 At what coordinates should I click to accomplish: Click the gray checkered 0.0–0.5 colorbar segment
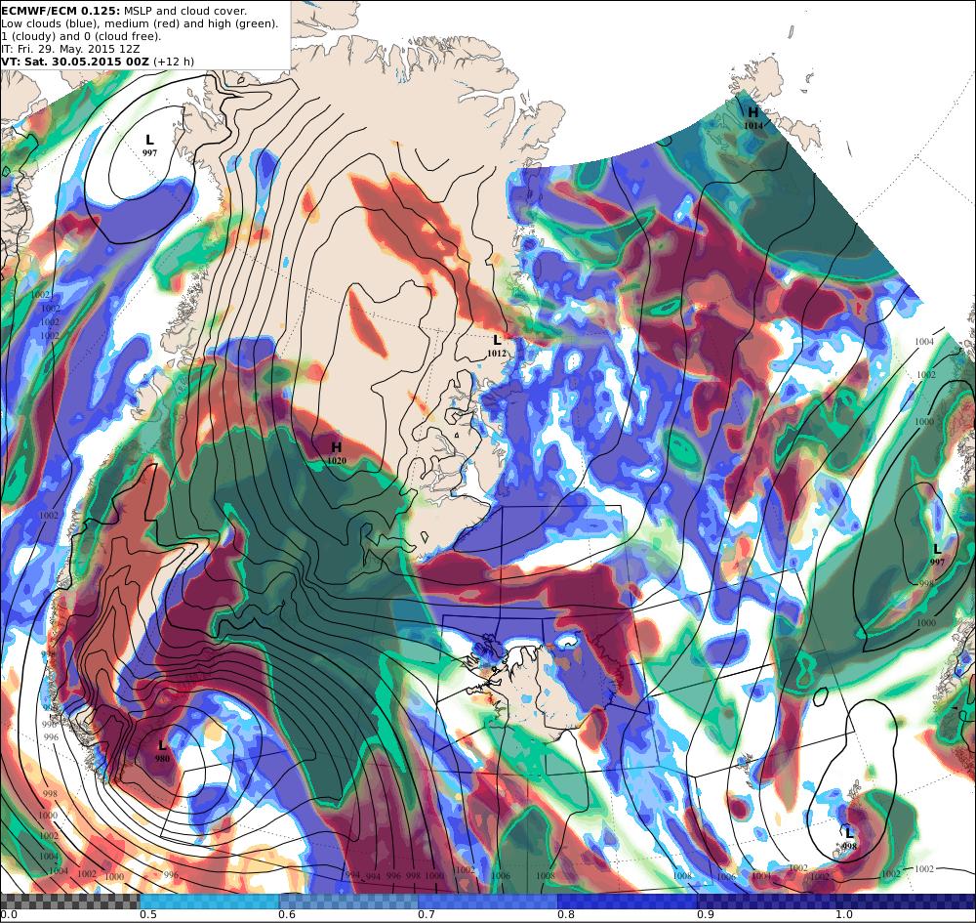click(x=69, y=902)
